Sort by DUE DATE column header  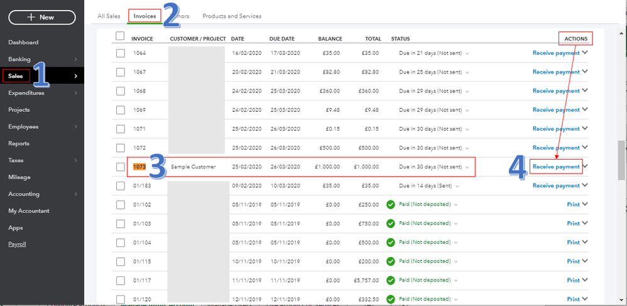coord(282,39)
